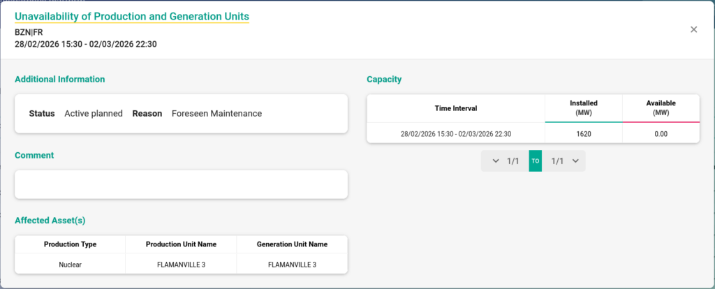Click the Active planned status text
The image size is (715, 289).
coord(94,113)
